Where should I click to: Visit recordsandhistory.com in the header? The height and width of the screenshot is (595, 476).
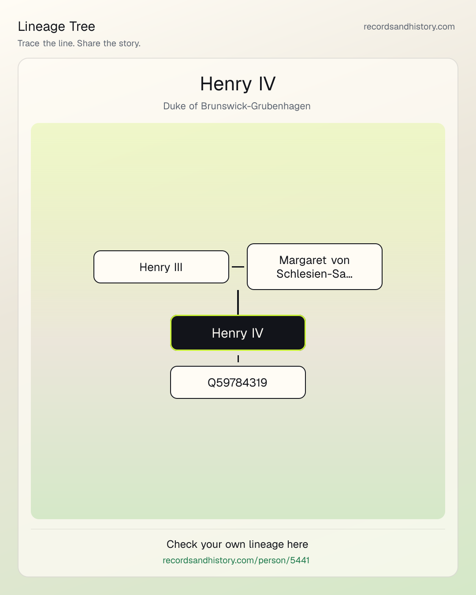tap(409, 26)
